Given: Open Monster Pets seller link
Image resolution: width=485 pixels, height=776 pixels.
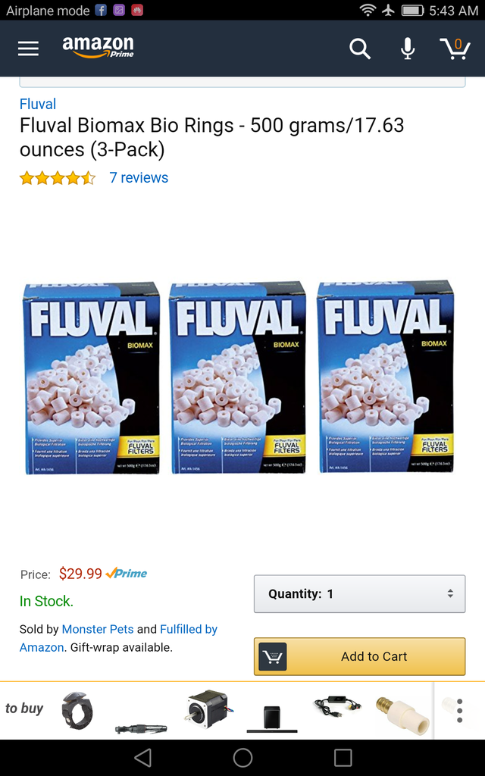Looking at the screenshot, I should (98, 629).
